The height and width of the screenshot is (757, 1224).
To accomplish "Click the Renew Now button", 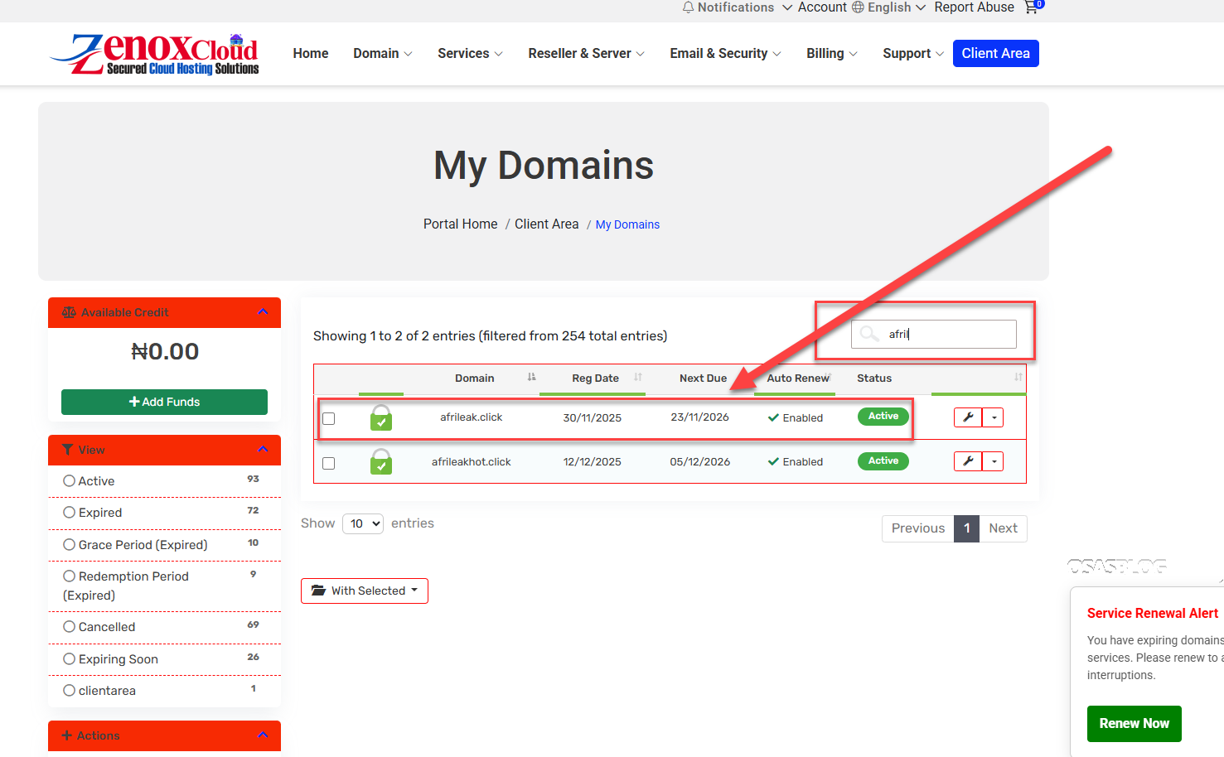I will (1134, 723).
